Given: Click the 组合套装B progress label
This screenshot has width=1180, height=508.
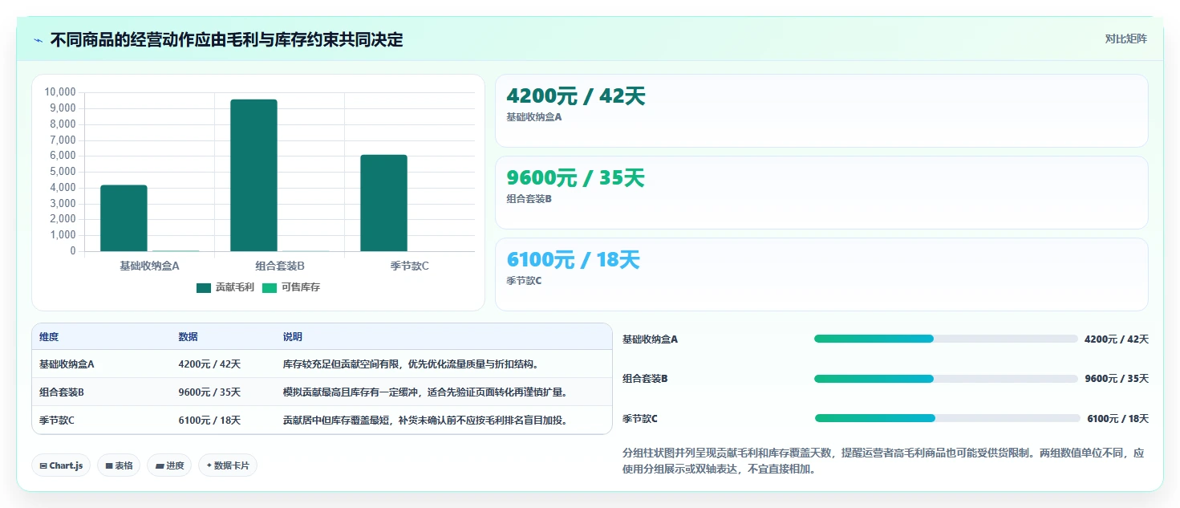Looking at the screenshot, I should pos(645,379).
